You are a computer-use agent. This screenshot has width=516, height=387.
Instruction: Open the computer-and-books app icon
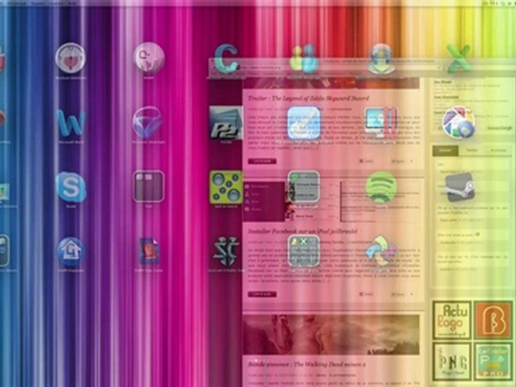tap(381, 123)
